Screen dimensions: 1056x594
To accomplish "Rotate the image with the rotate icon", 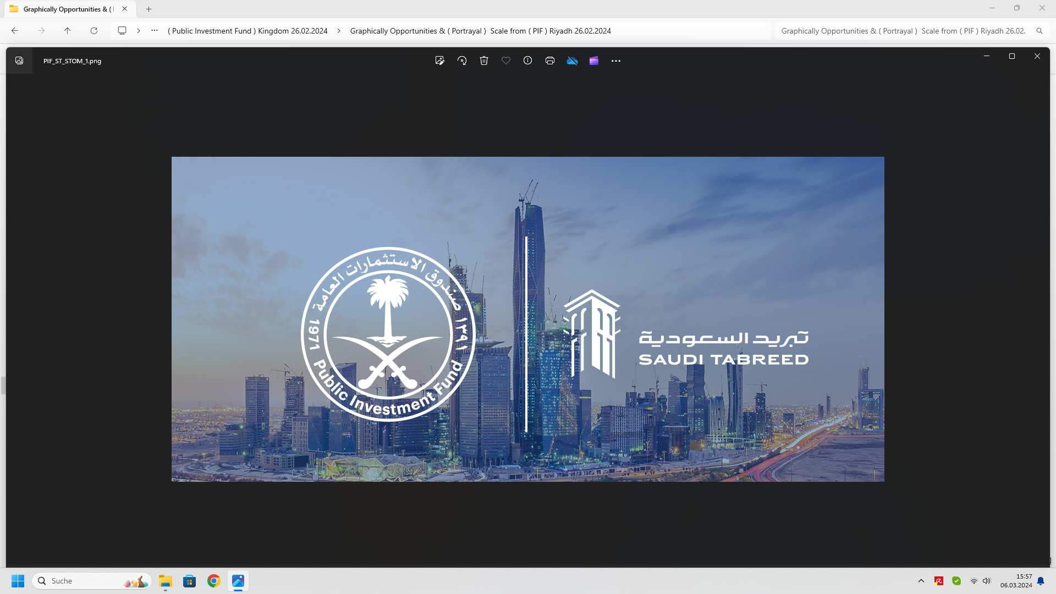I will click(462, 61).
